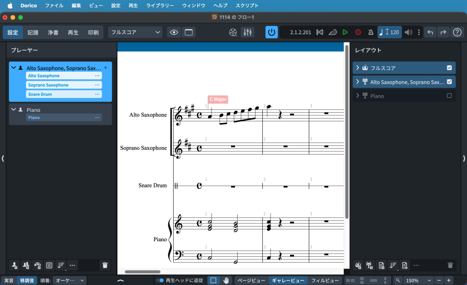Start playback with the green play button
The image size is (467, 285).
(x=345, y=32)
